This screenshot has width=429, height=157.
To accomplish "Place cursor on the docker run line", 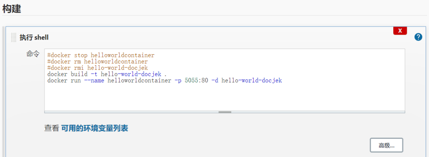I will tap(164, 80).
